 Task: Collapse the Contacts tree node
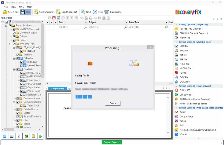click(14, 69)
